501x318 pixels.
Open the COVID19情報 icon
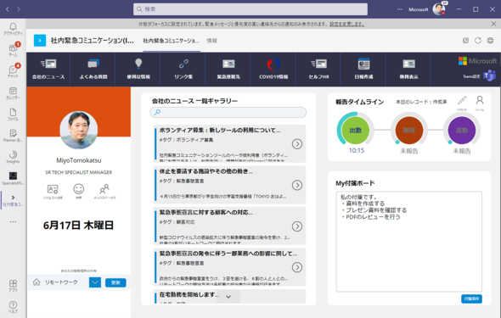[x=273, y=69]
